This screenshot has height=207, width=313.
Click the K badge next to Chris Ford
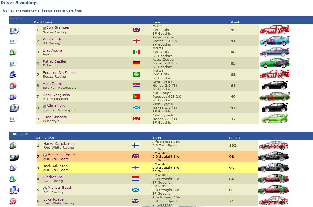(x=44, y=106)
